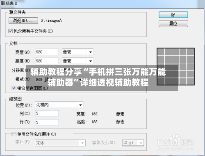Screen dimensions: 205x156
Task: Open the height units 像素 dropdown
Action: coord(77,61)
